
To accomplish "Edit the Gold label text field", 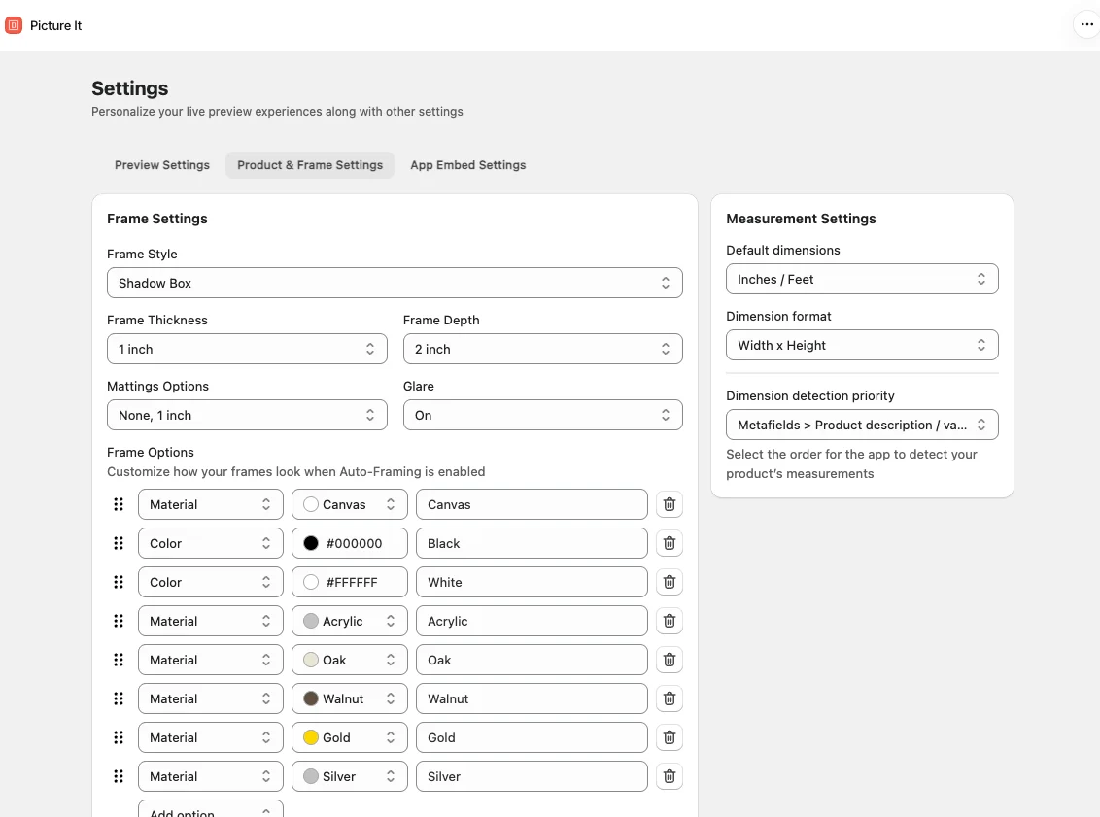I will pyautogui.click(x=532, y=737).
